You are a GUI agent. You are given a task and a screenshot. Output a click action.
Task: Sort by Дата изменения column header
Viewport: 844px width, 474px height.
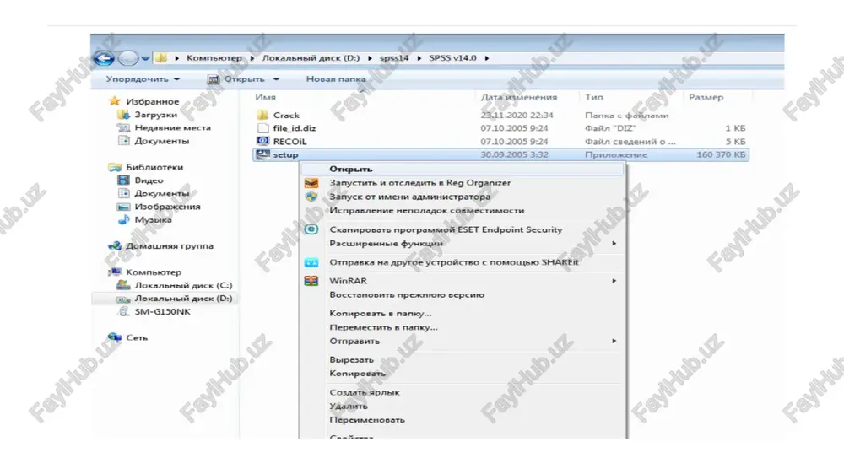[x=518, y=97]
